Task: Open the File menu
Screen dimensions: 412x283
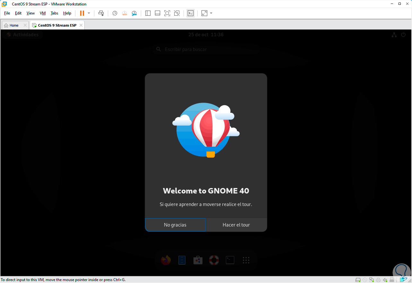Action: [x=7, y=13]
